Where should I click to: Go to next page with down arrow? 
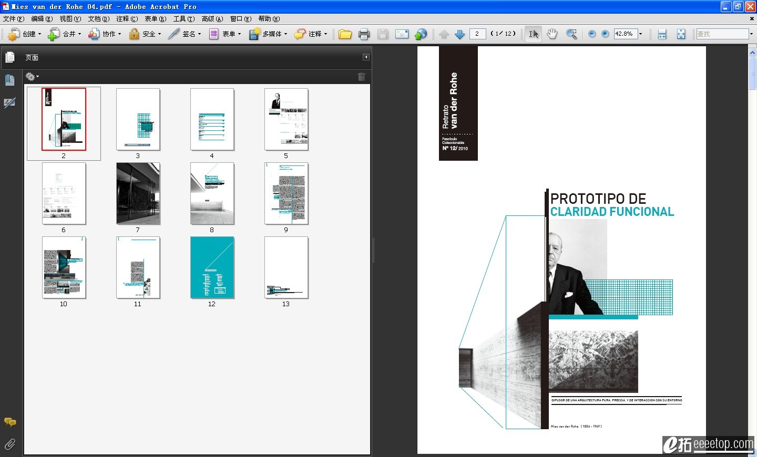(x=459, y=34)
